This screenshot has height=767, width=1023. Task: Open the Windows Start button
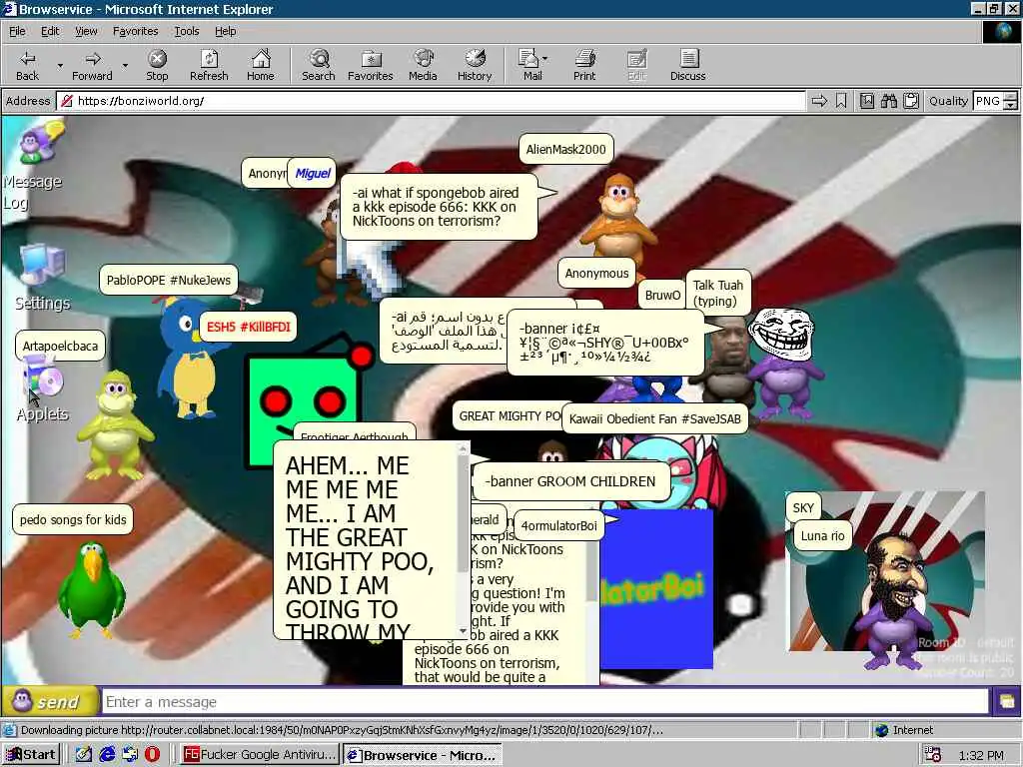(x=31, y=755)
